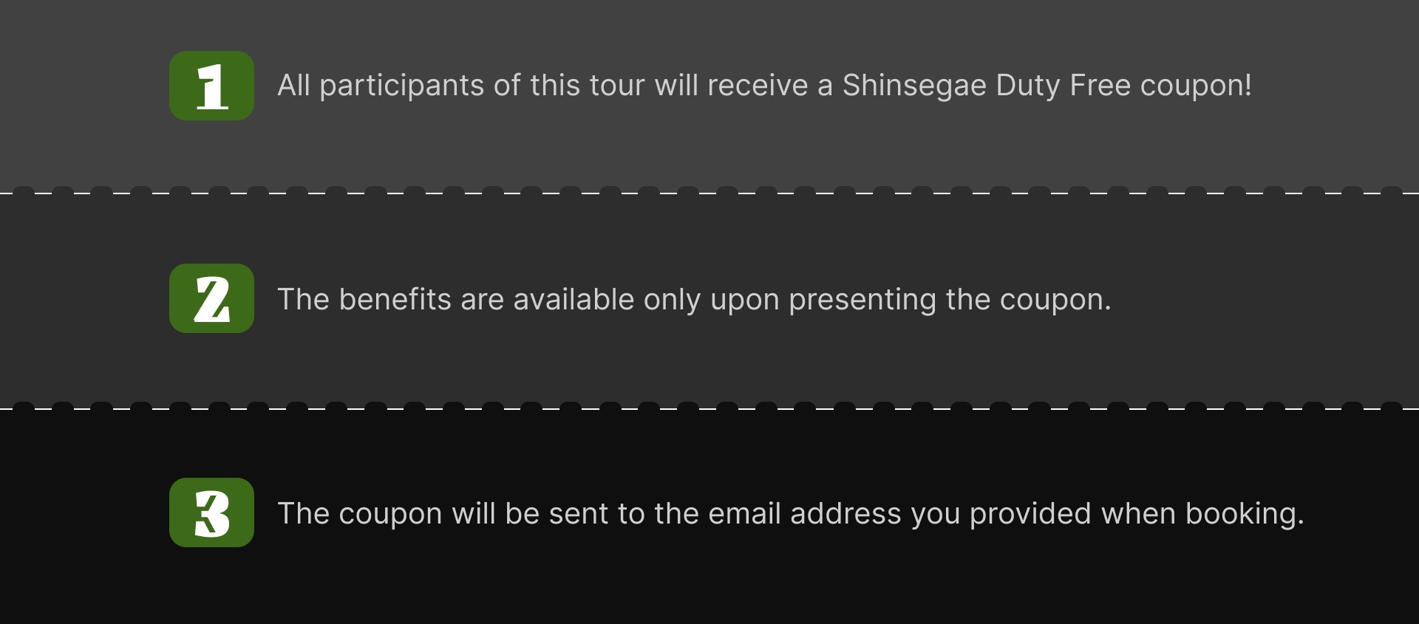Click the word "benefits" in second line
The width and height of the screenshot is (1419, 624).
pyautogui.click(x=395, y=300)
